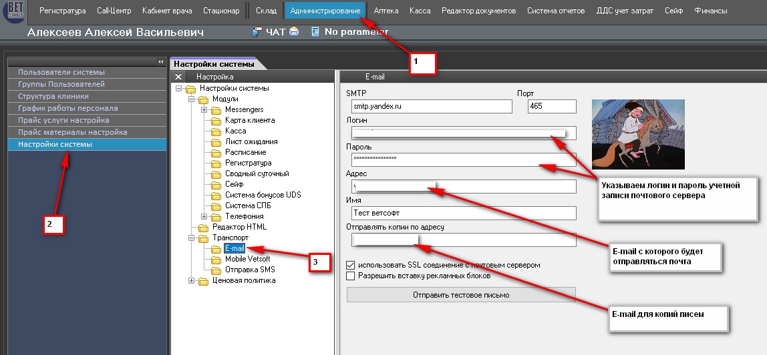
Task: Click the VetSoft logo icon
Action: click(x=14, y=12)
